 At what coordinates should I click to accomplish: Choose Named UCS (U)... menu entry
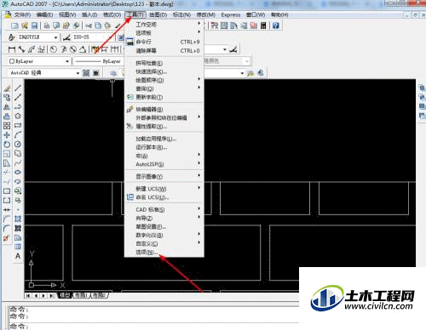[x=164, y=197]
